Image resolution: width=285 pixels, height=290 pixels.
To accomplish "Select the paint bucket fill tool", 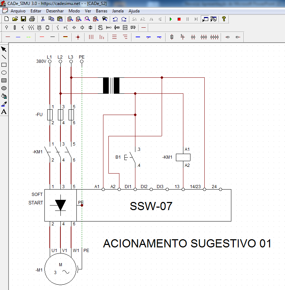I will click(4, 96).
